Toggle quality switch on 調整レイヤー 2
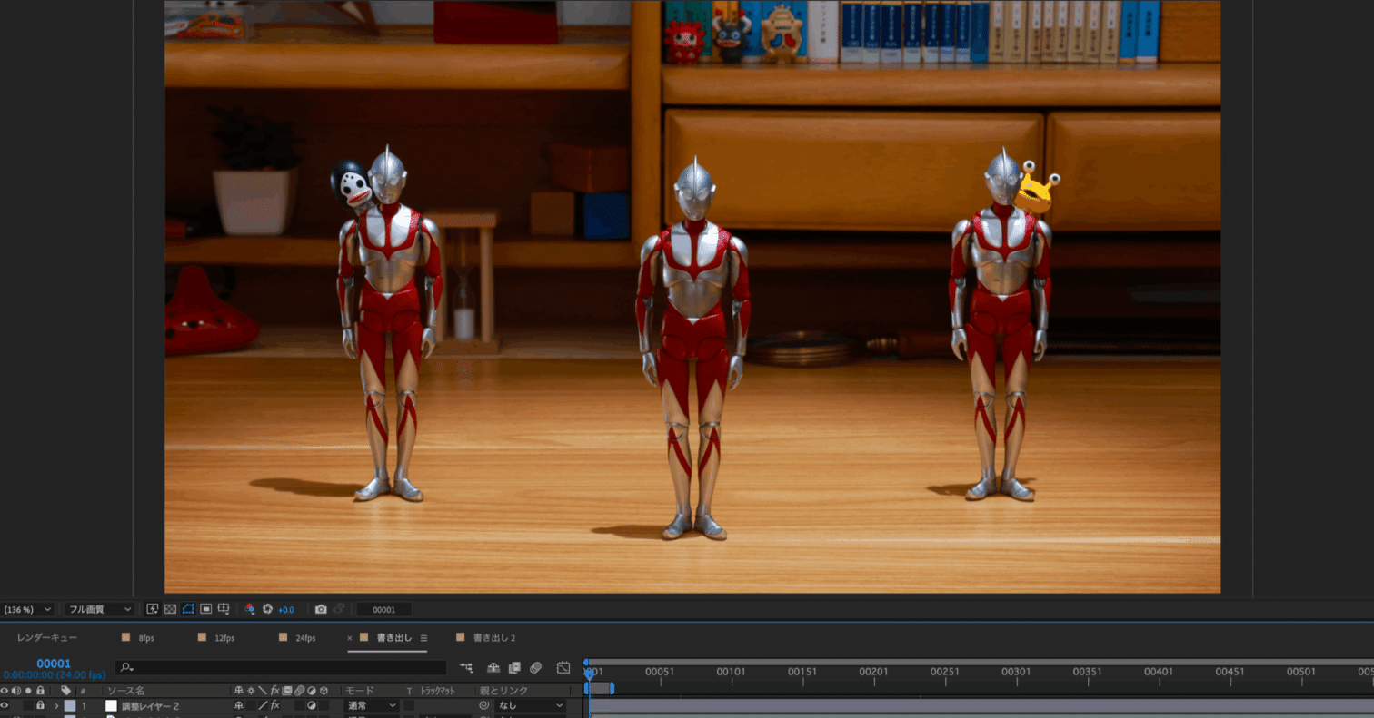Viewport: 1374px width, 718px height. pos(264,705)
